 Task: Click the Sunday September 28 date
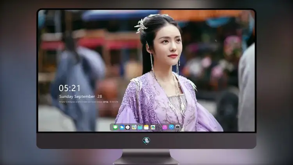pyautogui.click(x=80, y=96)
